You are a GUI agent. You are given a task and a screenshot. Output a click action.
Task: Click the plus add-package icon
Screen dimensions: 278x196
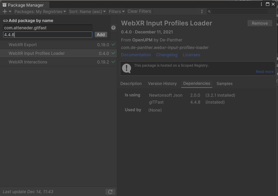(x=5, y=11)
